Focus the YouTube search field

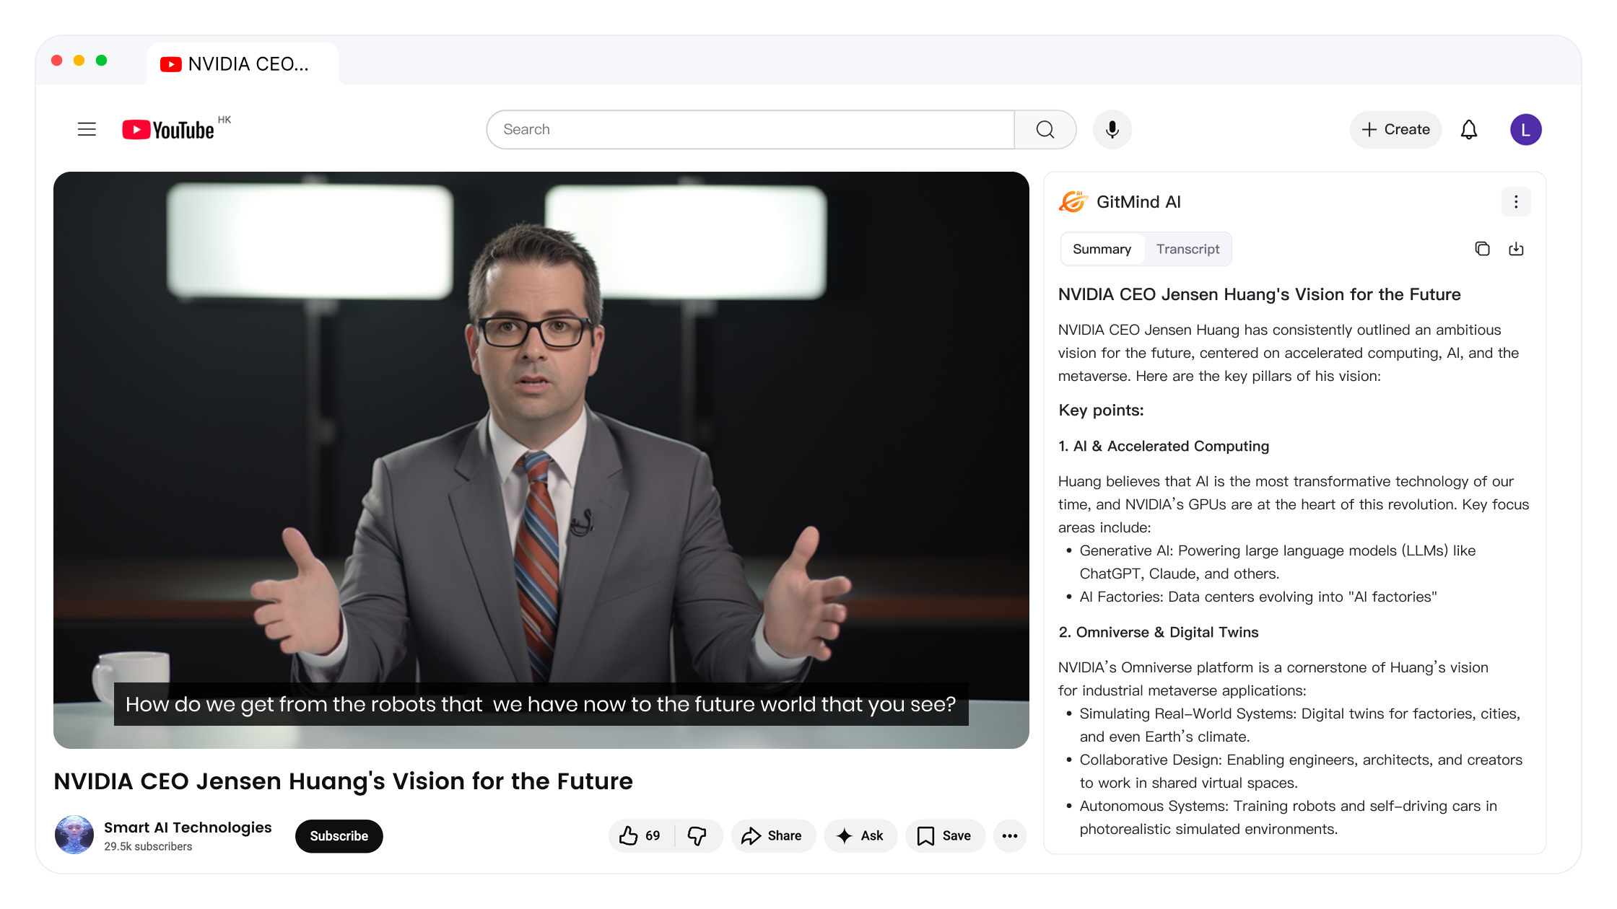point(751,130)
